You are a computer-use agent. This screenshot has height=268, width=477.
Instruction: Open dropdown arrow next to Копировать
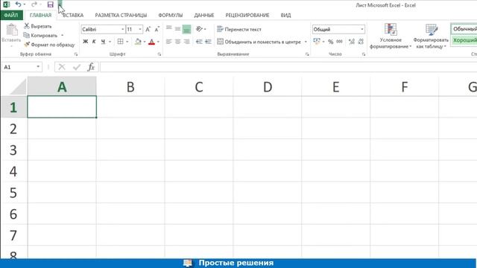click(x=62, y=35)
